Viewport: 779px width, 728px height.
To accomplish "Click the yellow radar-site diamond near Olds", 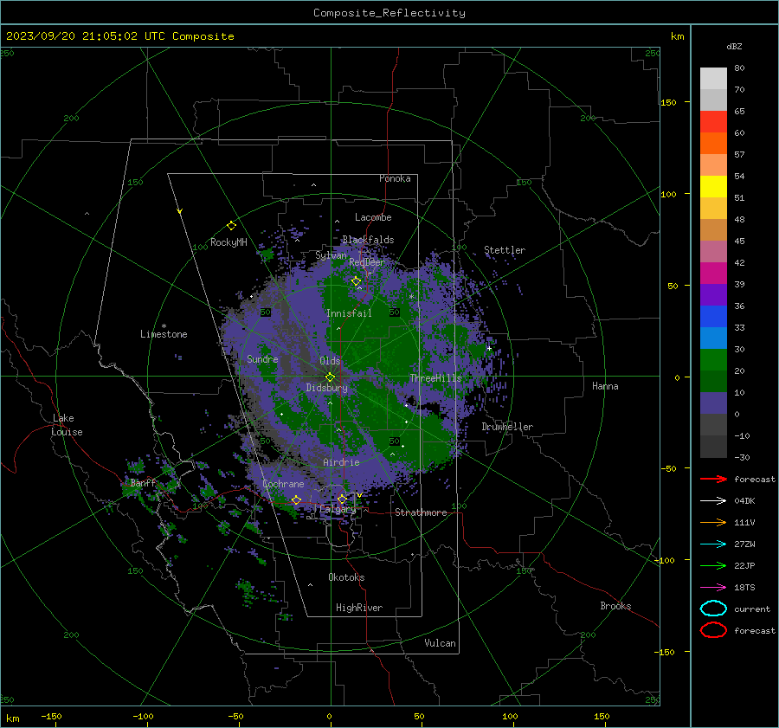I will pos(331,377).
